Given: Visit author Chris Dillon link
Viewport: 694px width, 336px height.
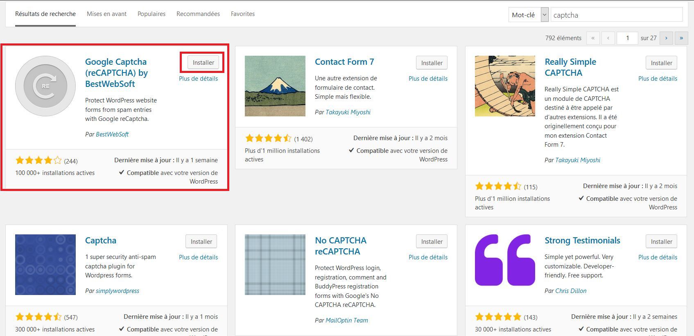Looking at the screenshot, I should pyautogui.click(x=571, y=291).
